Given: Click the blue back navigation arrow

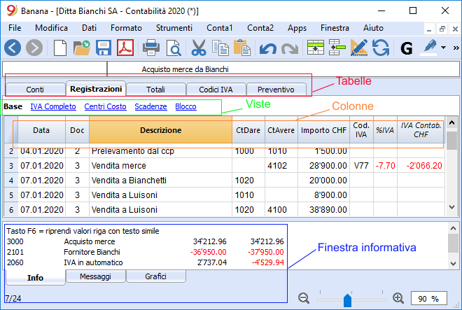Looking at the screenshot, I should (x=13, y=48).
